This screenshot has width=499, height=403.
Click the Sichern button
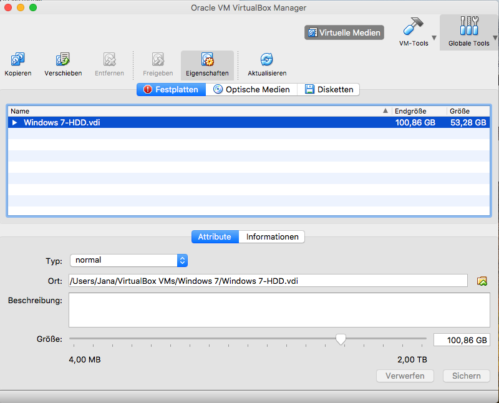(x=466, y=376)
